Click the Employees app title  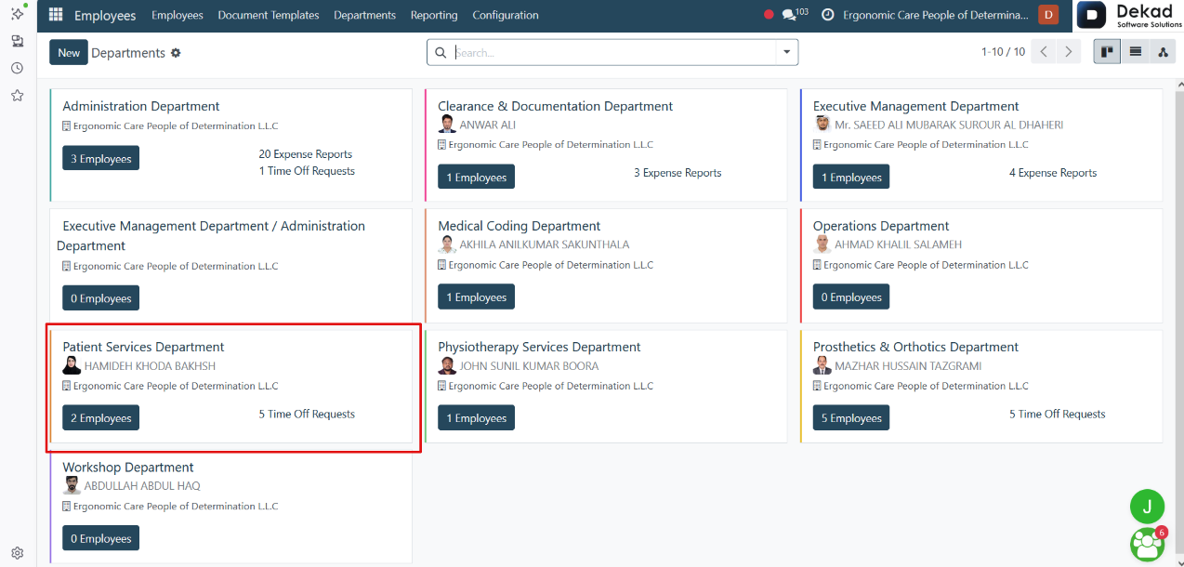point(105,16)
